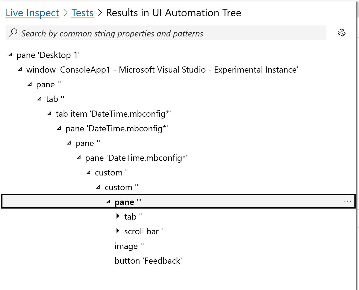Open the ellipsis menu on selected pane
The height and width of the screenshot is (290, 359).
pos(347,201)
